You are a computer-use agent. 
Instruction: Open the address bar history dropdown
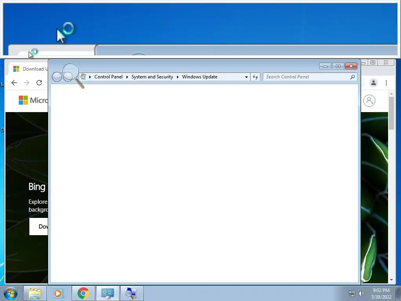click(x=246, y=77)
